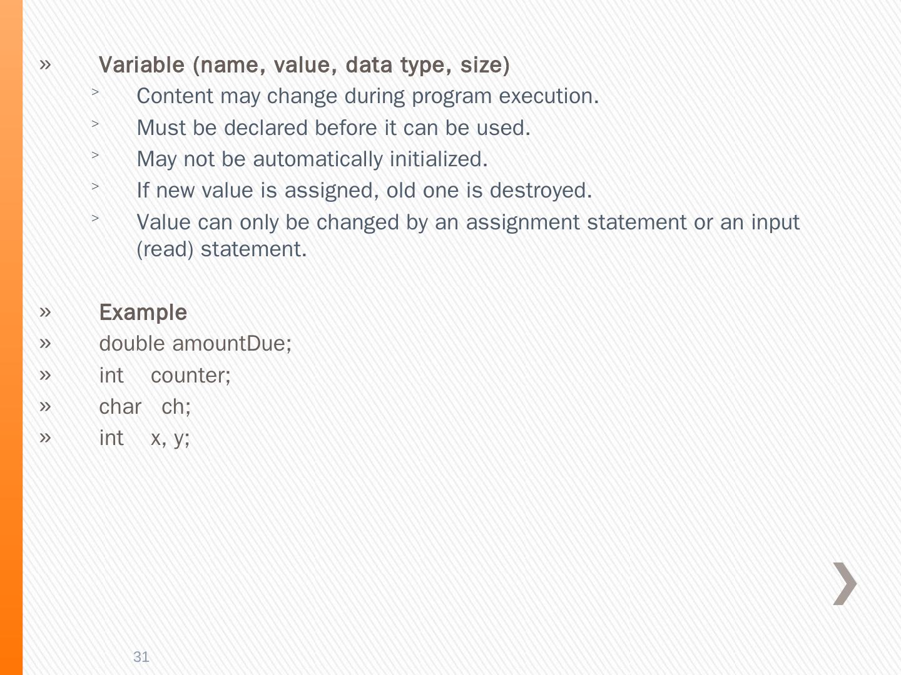The image size is (901, 675).
Task: Click the "May not be automatically initialized." text
Action: click(x=312, y=159)
